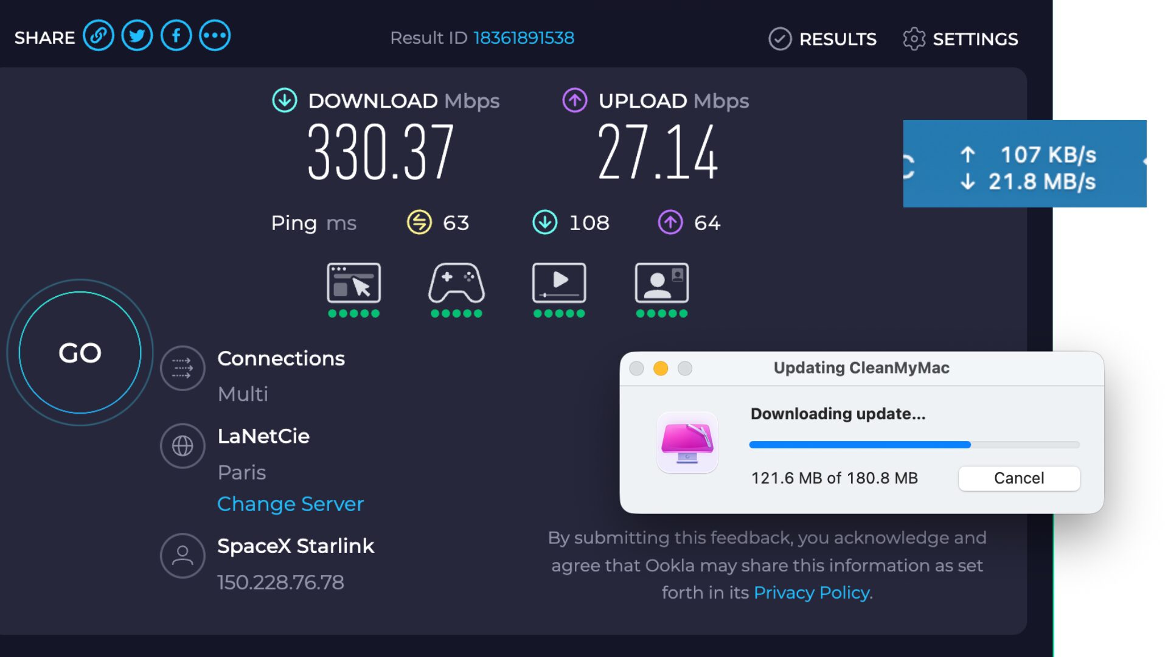This screenshot has height=657, width=1168.
Task: Click the network speed monitor widget
Action: pyautogui.click(x=1024, y=164)
